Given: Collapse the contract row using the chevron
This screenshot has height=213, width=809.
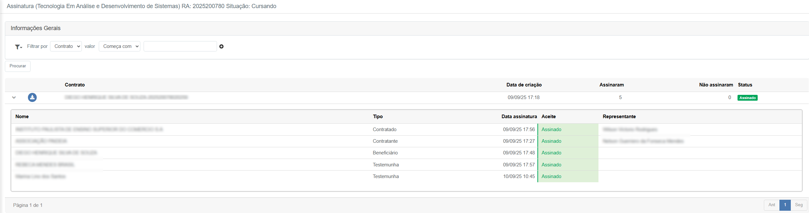Looking at the screenshot, I should [14, 97].
